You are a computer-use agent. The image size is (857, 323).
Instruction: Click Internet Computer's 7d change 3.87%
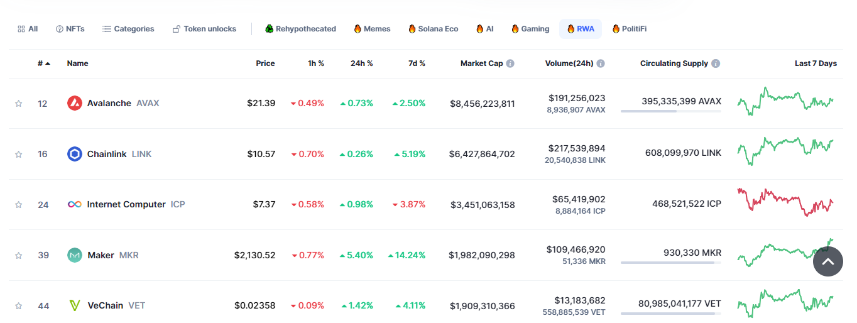409,204
